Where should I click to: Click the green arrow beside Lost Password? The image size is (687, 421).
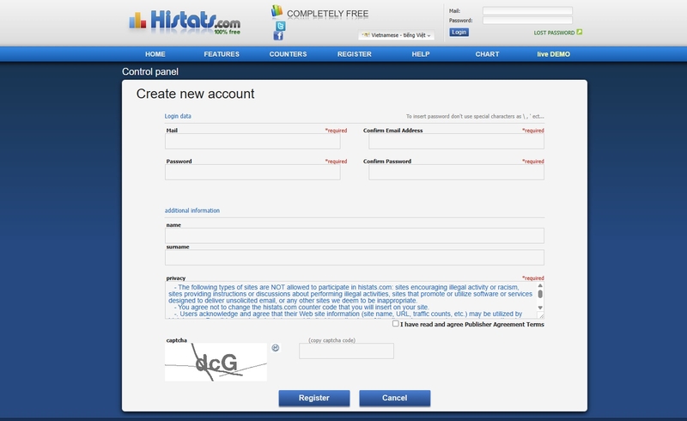[579, 32]
